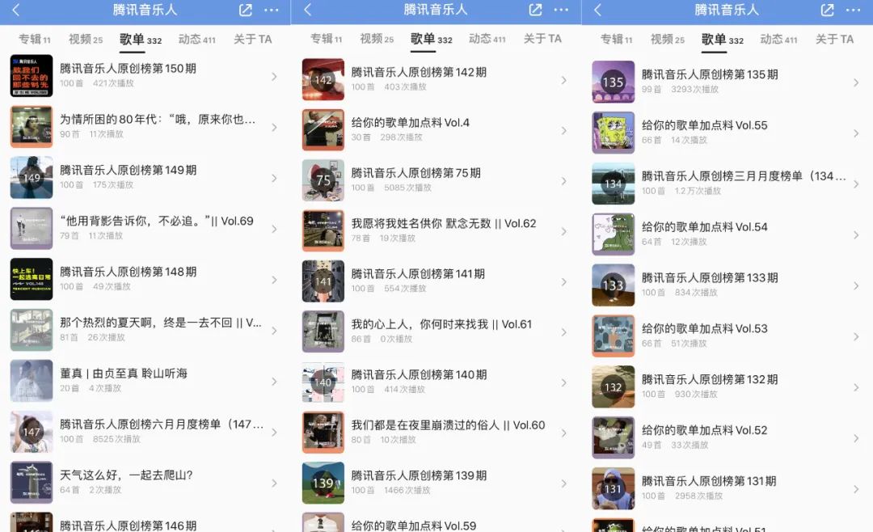Viewport: 873px width, 532px height.
Task: Expand chevron for 腾讯音乐人原创榜第135期
Action: [x=856, y=82]
